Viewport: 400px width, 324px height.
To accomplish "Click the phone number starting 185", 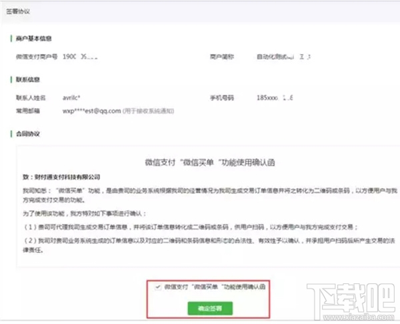I will tap(275, 98).
